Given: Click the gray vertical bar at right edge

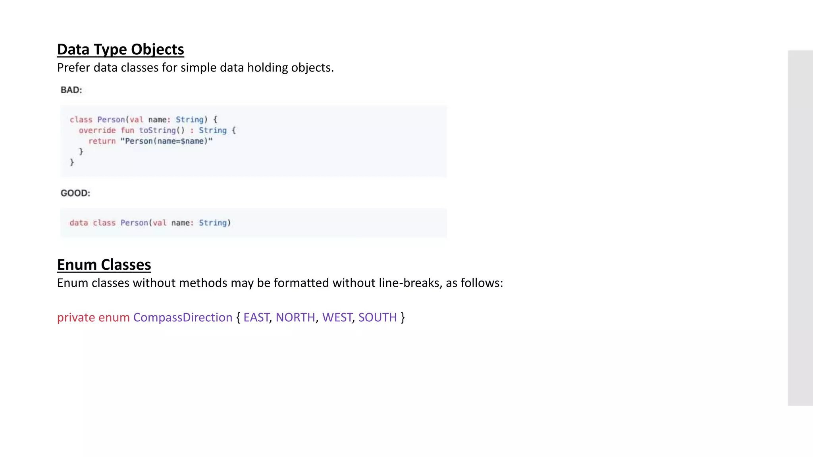Looking at the screenshot, I should [800, 228].
